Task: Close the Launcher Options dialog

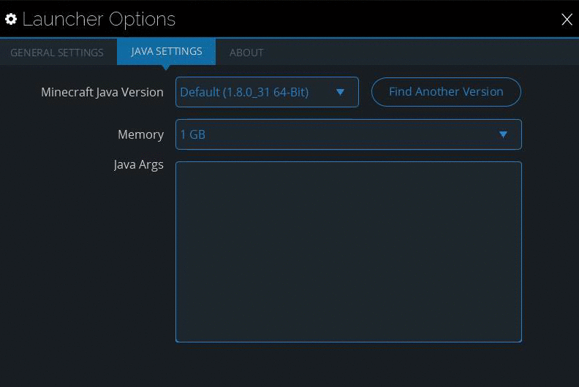Action: (567, 19)
